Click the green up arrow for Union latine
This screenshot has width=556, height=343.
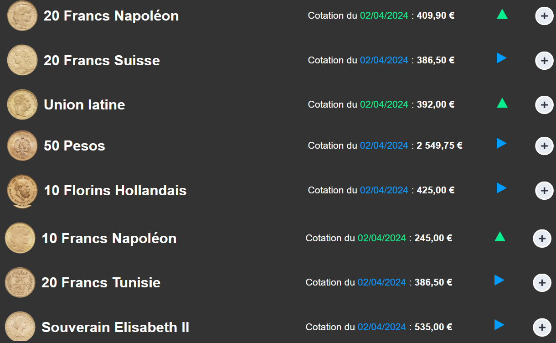(x=502, y=103)
